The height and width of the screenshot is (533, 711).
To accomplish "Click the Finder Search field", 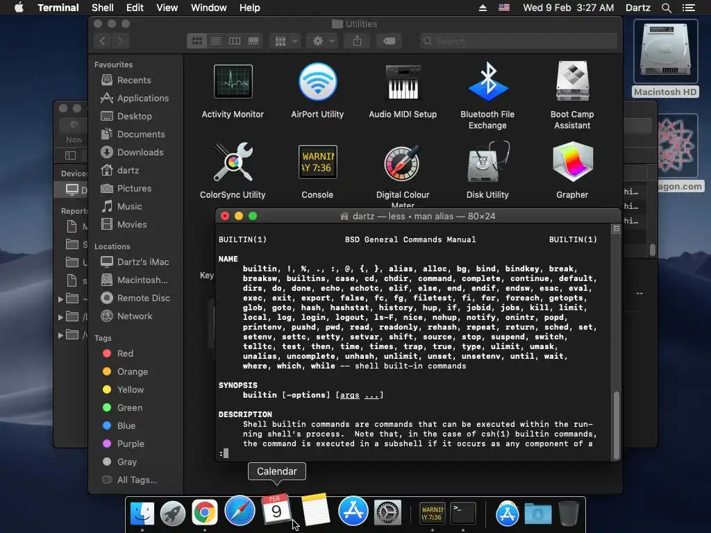I will [518, 41].
